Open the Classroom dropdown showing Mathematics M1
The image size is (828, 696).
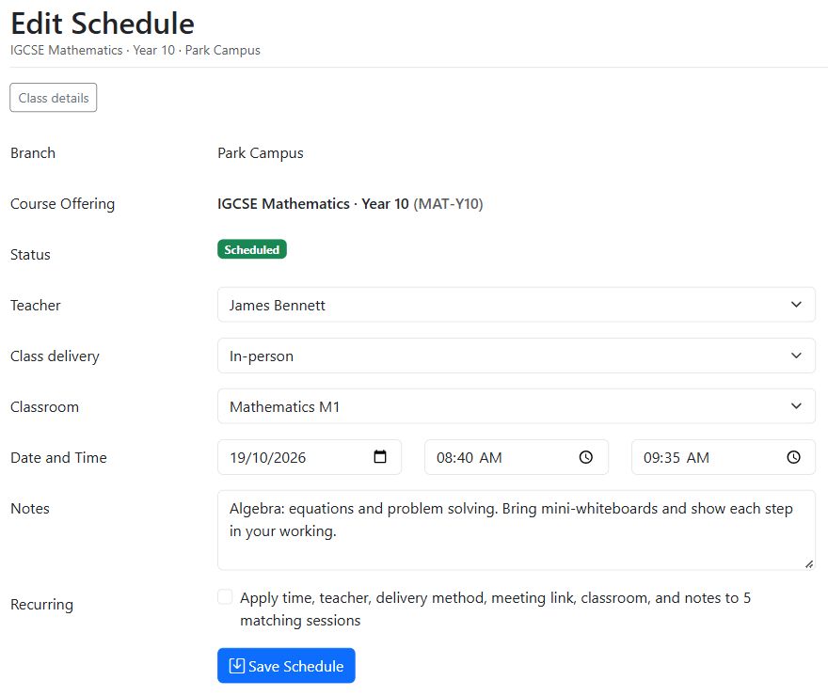[516, 406]
